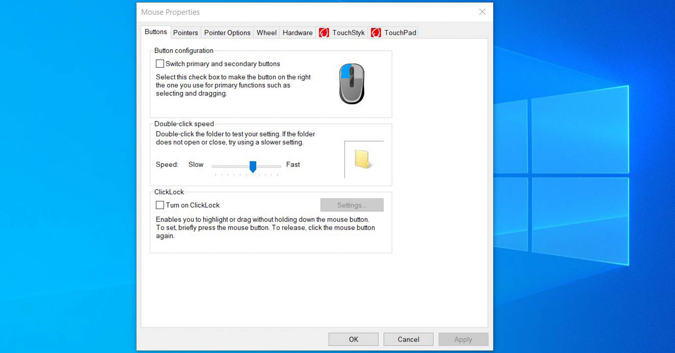Click the red TouchStyk tab icon
Image resolution: width=675 pixels, height=353 pixels.
(x=324, y=33)
